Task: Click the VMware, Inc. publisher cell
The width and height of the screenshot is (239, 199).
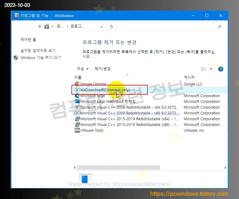Action: pos(194,130)
